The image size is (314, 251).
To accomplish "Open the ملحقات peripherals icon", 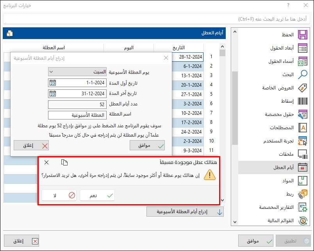I will (x=302, y=154).
